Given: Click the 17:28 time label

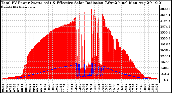Looking at the screenshot, I should tap(137, 88).
